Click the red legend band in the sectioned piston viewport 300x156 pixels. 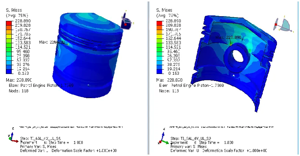pyautogui.click(x=159, y=23)
